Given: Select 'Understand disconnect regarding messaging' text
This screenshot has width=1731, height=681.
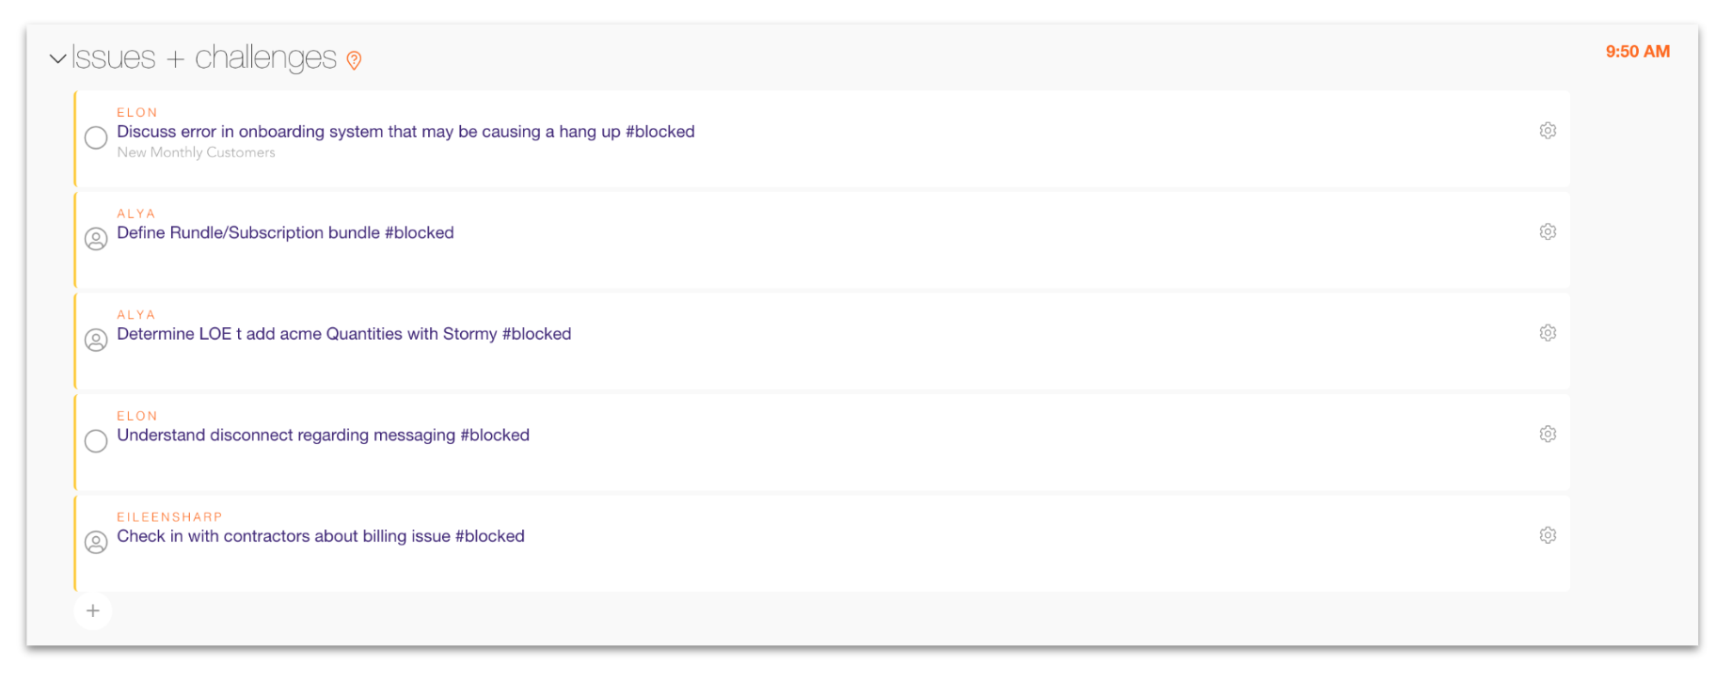Looking at the screenshot, I should 323,435.
